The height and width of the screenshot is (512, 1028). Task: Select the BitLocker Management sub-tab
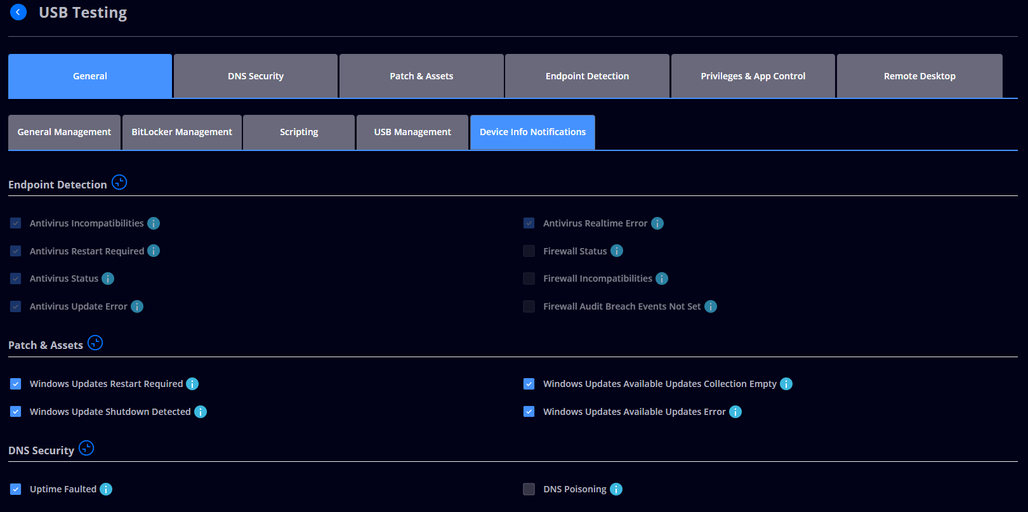[182, 132]
